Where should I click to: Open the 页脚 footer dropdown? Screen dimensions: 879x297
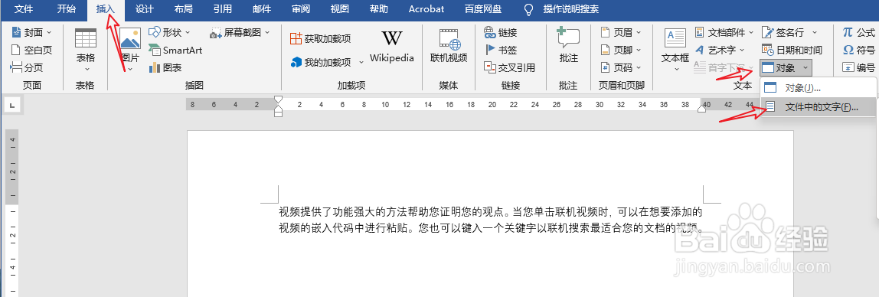pyautogui.click(x=621, y=50)
